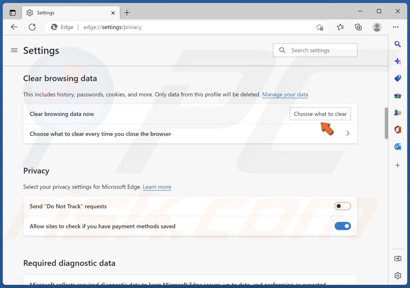410x288 pixels.
Task: Disable payment methods saved check toggle
Action: 343,226
